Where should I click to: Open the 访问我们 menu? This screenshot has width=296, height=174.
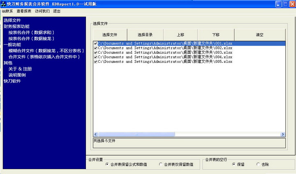coord(42,11)
